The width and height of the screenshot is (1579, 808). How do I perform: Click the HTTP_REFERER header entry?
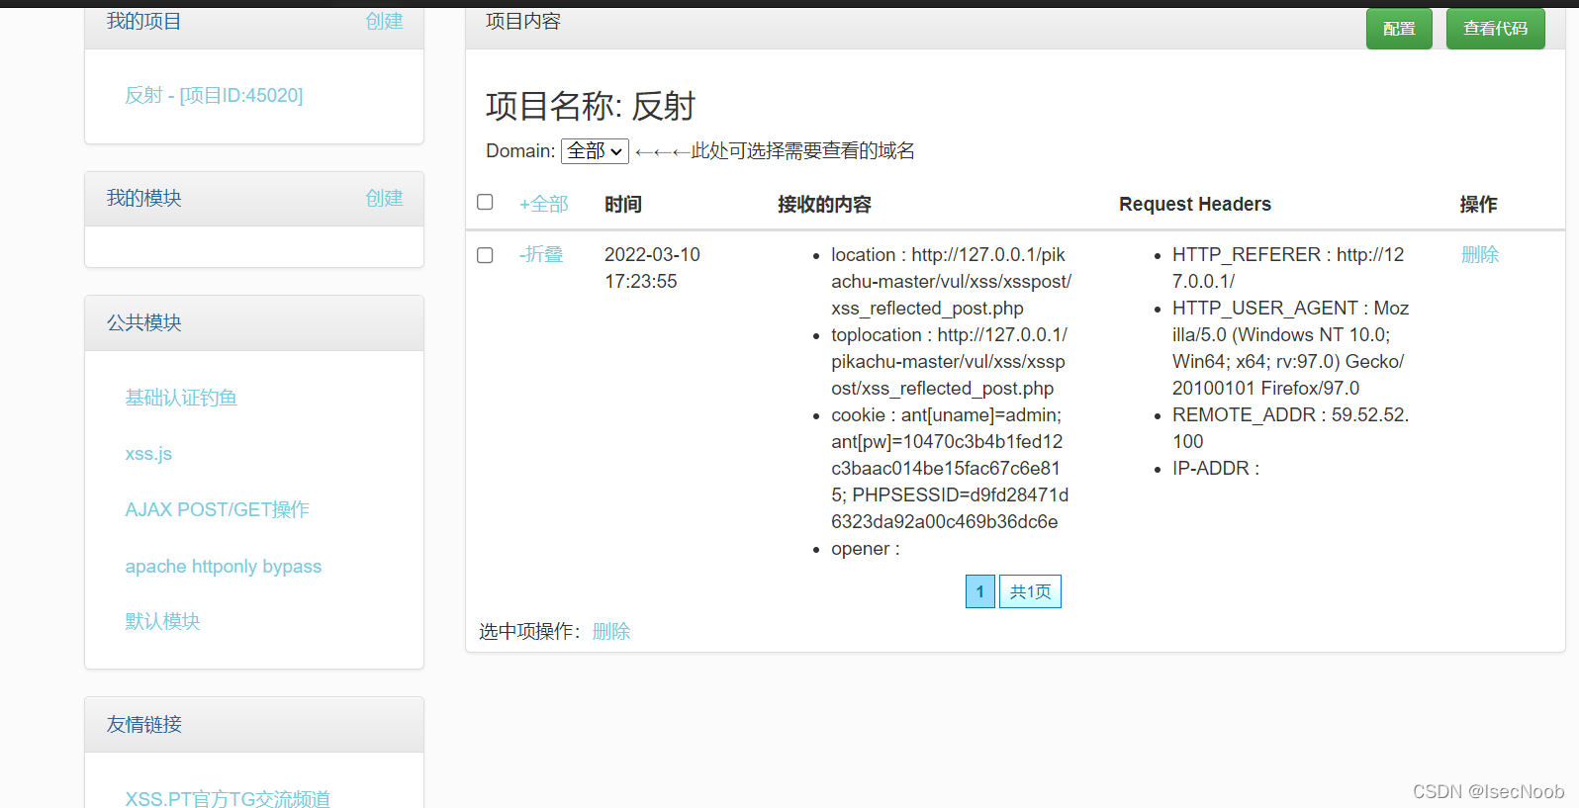tap(1288, 267)
